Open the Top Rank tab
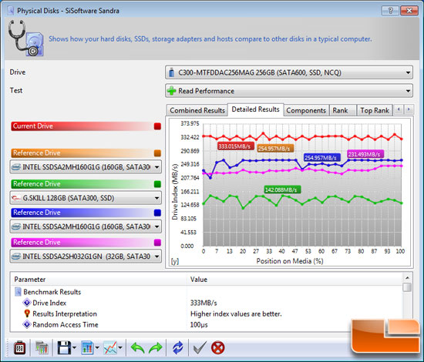Image resolution: width=424 pixels, height=362 pixels. [x=374, y=110]
